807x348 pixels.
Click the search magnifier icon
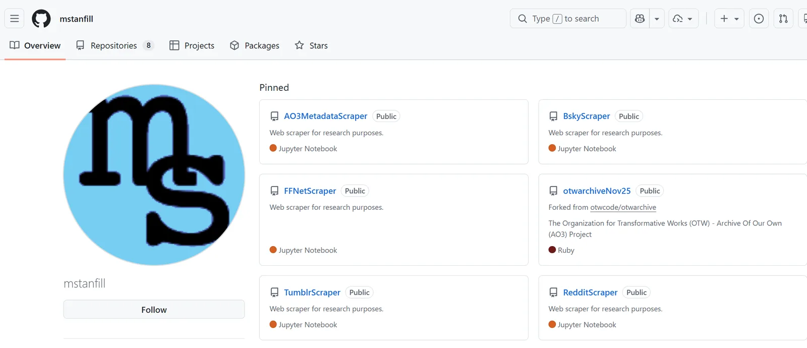pos(523,19)
